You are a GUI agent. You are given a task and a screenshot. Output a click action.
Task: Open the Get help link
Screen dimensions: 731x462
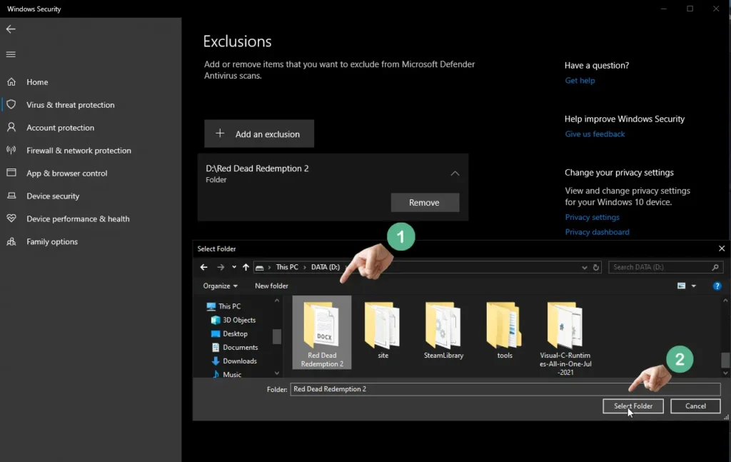580,80
